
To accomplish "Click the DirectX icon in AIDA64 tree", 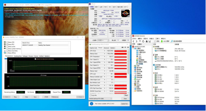I will (x=135, y=79).
